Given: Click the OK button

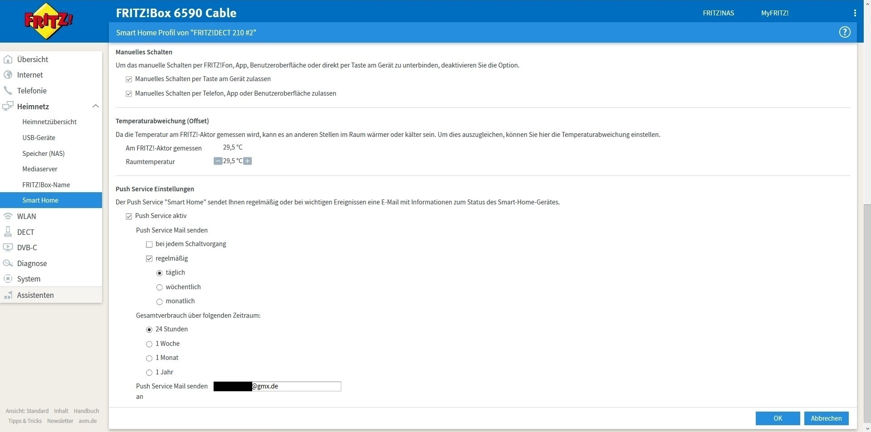Looking at the screenshot, I should tap(778, 418).
